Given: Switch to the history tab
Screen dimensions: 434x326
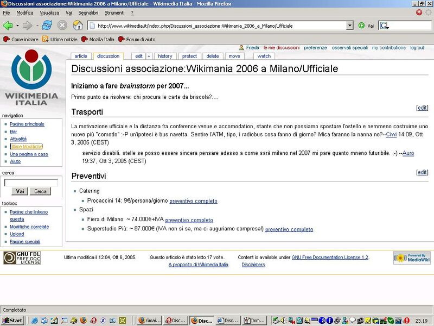Looking at the screenshot, I should coord(165,56).
